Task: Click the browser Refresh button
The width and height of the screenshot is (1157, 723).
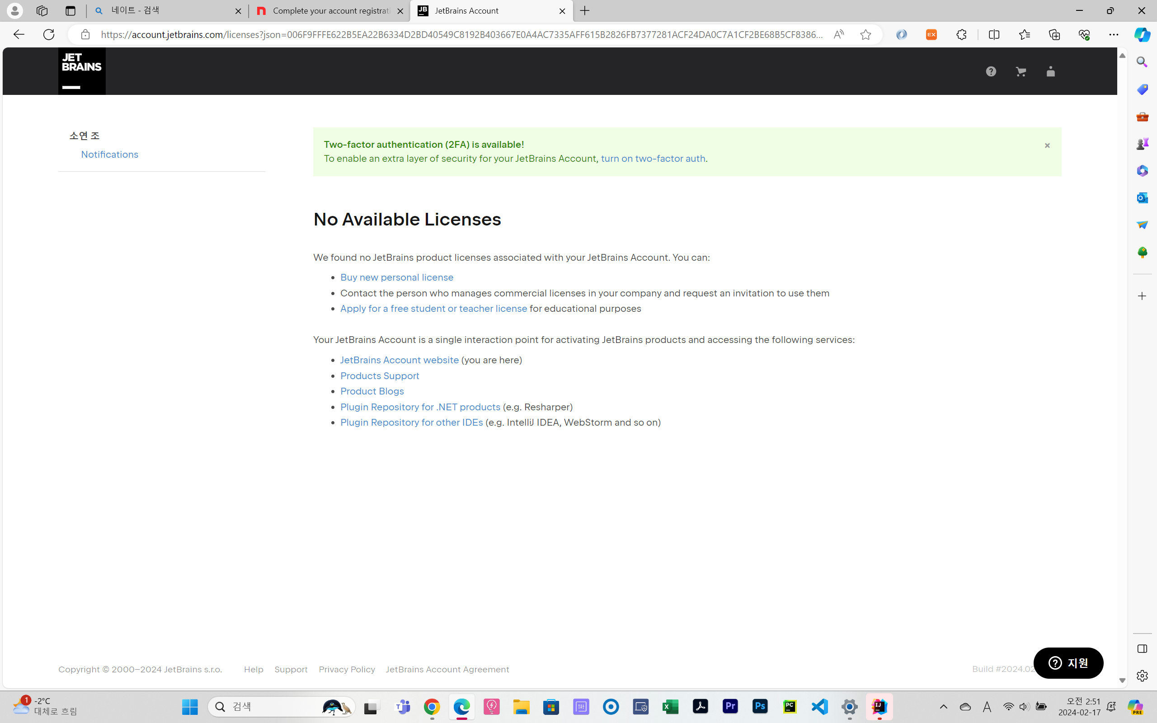Action: point(49,34)
